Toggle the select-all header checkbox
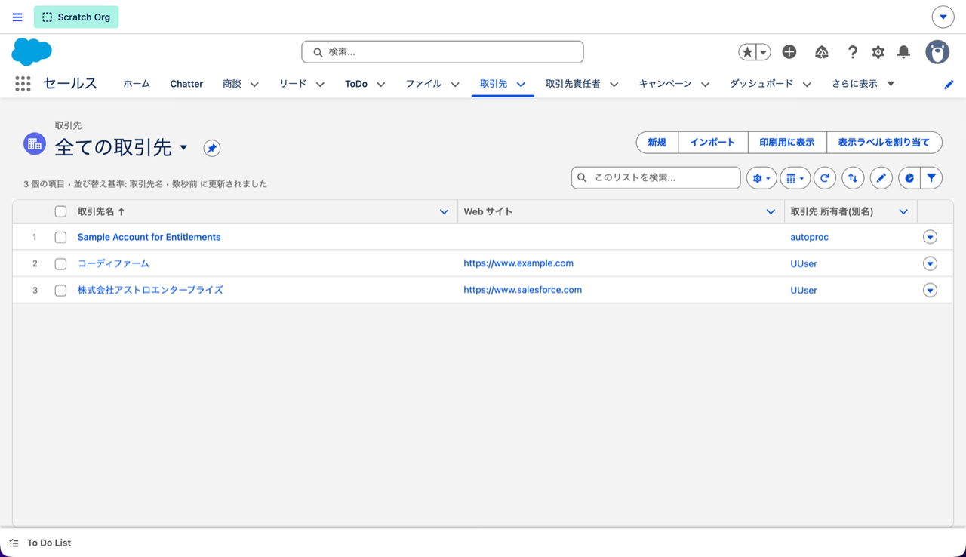The width and height of the screenshot is (966, 557). [x=61, y=212]
